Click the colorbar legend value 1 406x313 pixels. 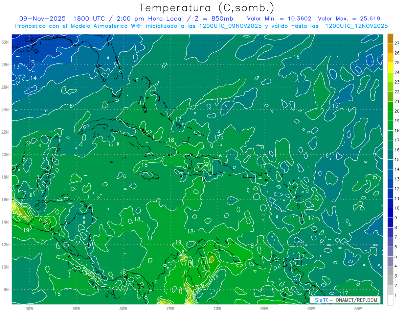[x=396, y=295]
